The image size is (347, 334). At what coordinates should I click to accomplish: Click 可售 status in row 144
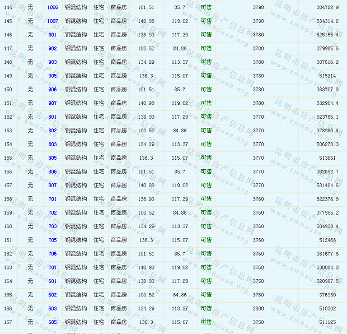[x=206, y=7]
